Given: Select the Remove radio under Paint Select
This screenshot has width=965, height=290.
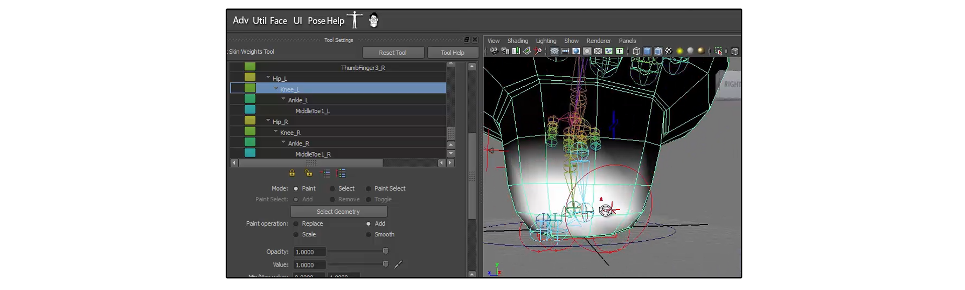Looking at the screenshot, I should tap(332, 200).
